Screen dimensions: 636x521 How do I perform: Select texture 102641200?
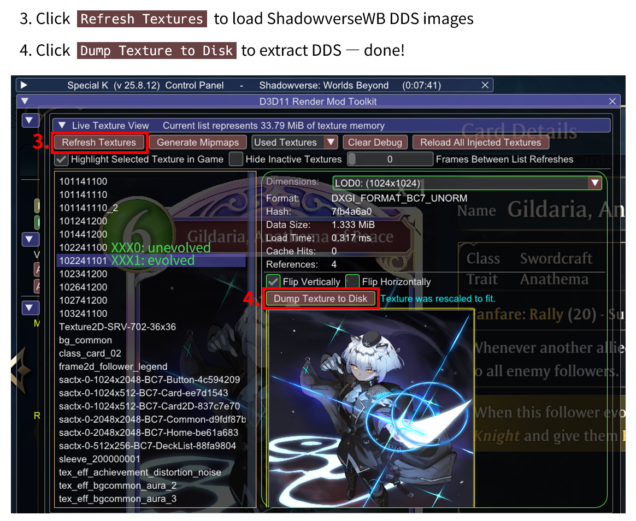tap(83, 287)
